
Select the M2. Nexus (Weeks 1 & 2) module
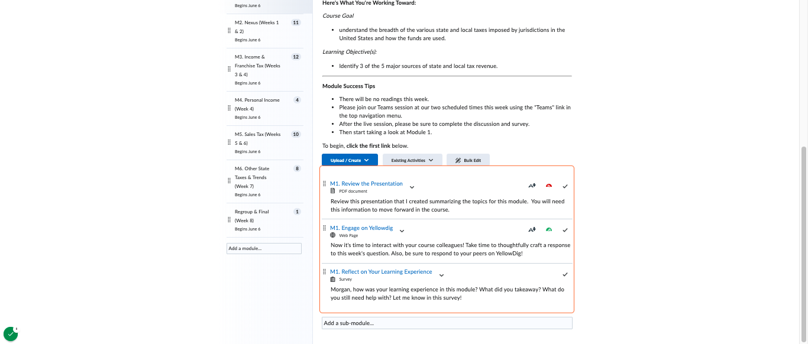point(265,31)
